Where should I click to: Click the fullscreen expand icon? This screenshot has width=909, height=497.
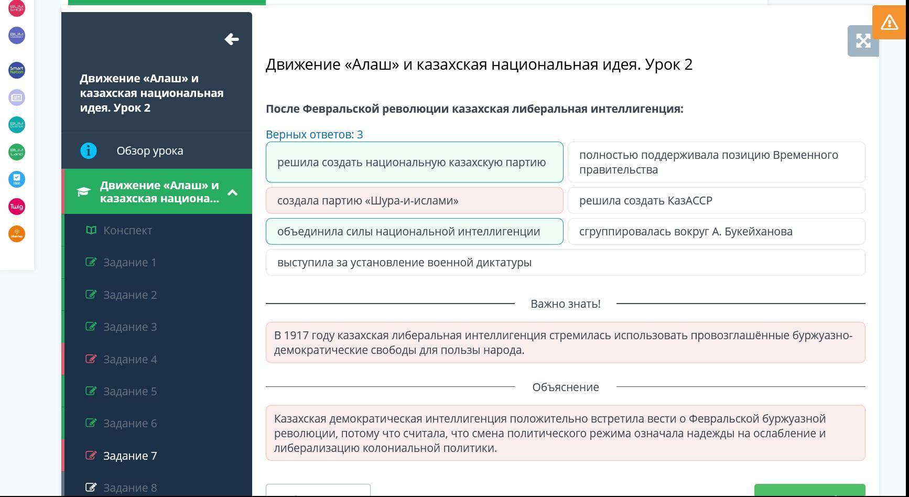pos(863,41)
